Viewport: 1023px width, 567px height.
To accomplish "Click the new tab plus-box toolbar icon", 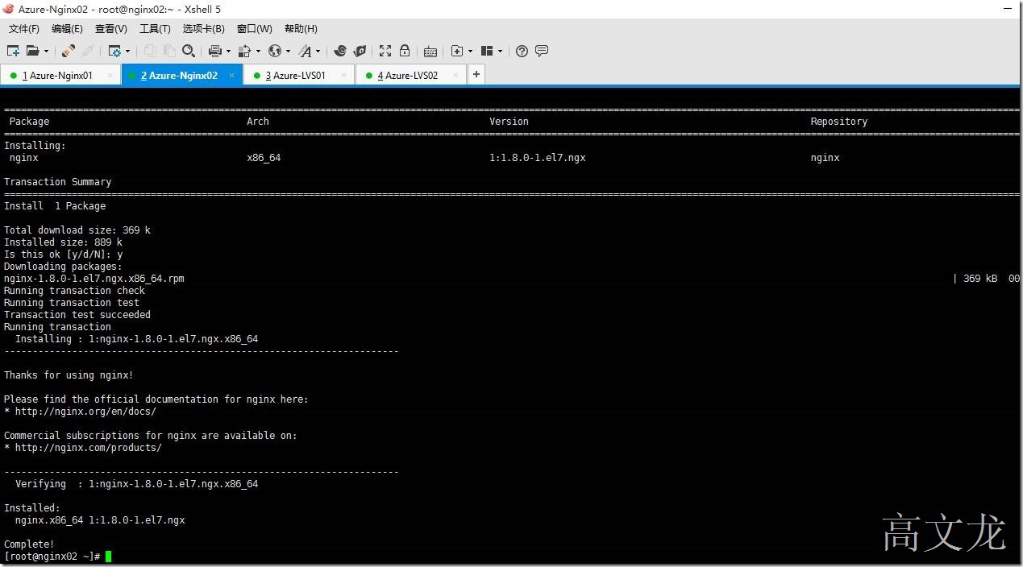I will pos(457,51).
